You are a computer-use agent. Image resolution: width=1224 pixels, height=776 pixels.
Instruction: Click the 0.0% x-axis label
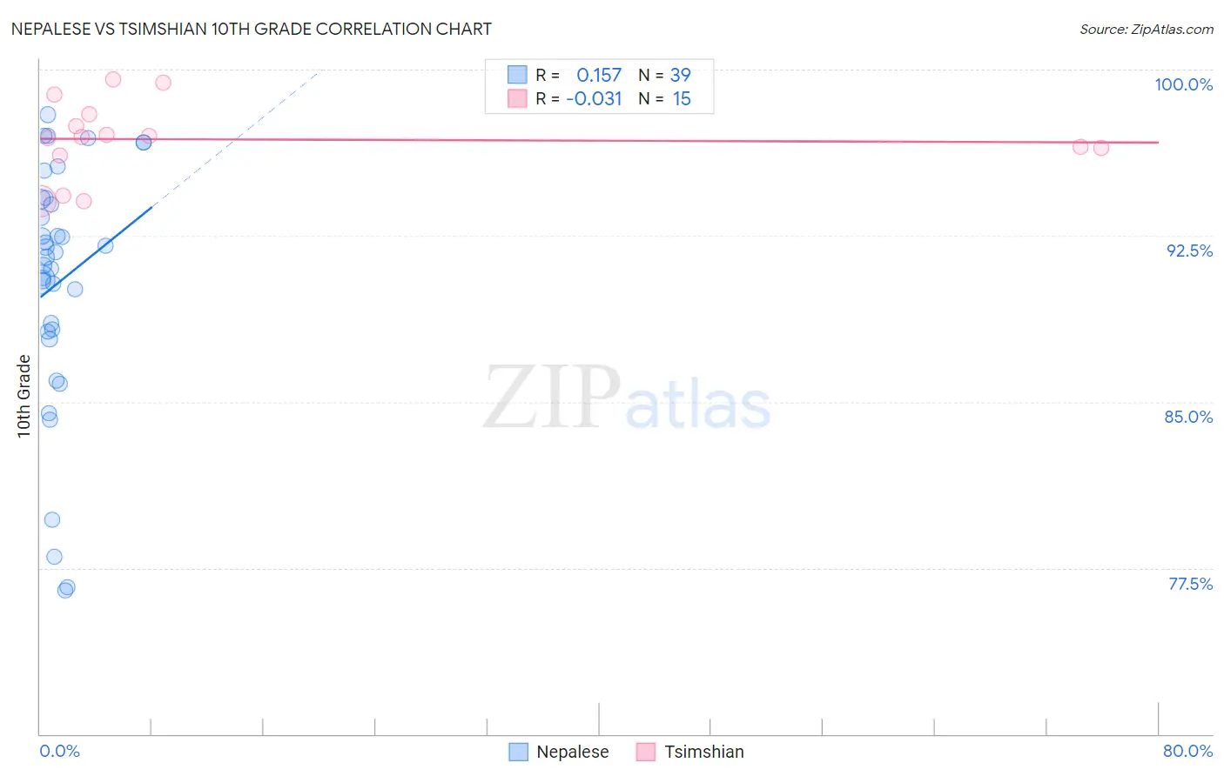pos(59,751)
